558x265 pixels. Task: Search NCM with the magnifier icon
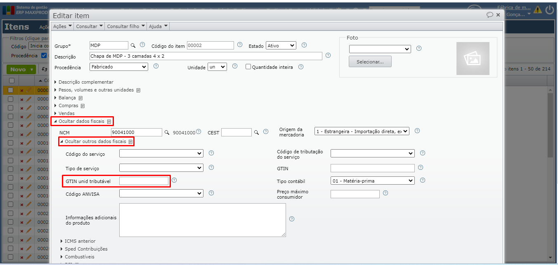(167, 132)
